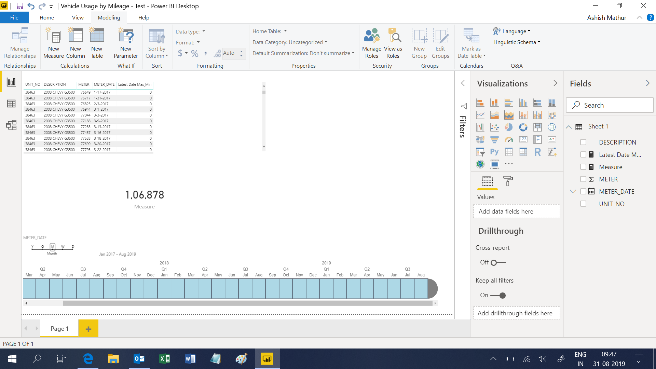
Task: Switch to the Home ribbon tab
Action: 47,18
